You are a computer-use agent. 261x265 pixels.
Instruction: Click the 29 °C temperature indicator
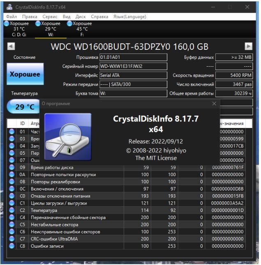pos(24,107)
